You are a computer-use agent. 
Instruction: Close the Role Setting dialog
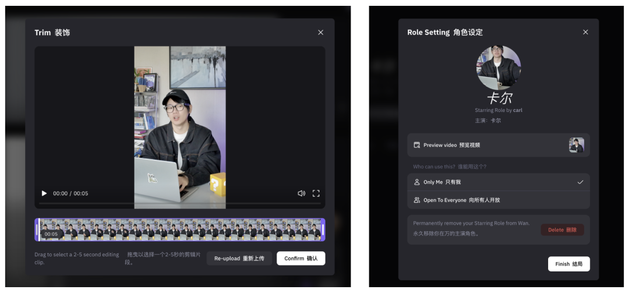585,32
